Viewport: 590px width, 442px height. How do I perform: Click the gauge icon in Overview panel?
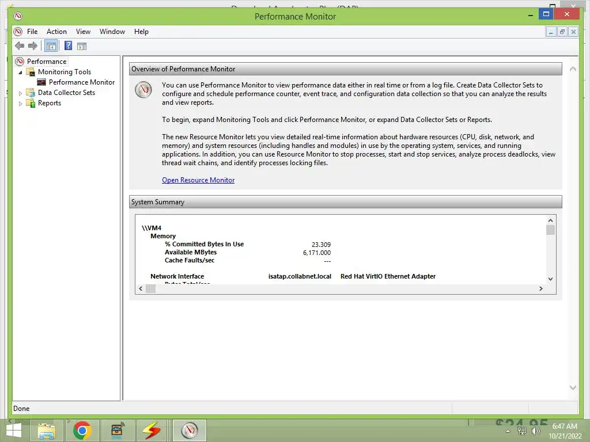(143, 90)
